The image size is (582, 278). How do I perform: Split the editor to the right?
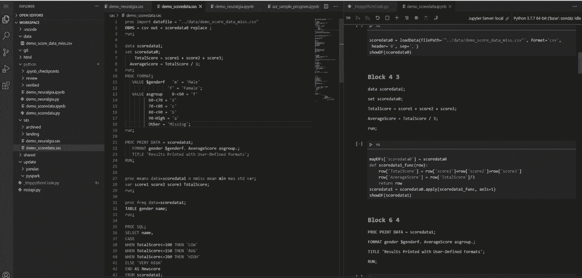(x=326, y=7)
